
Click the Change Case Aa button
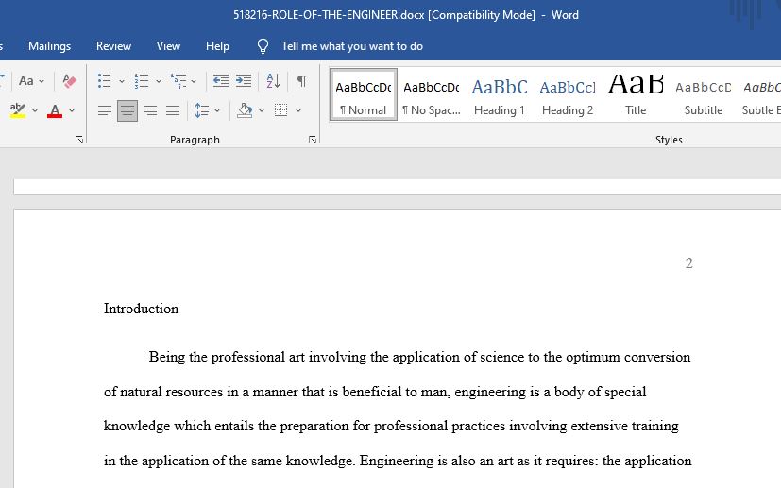(x=25, y=80)
